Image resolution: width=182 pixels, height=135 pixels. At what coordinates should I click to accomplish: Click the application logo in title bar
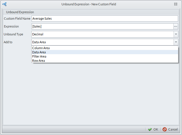4,4
